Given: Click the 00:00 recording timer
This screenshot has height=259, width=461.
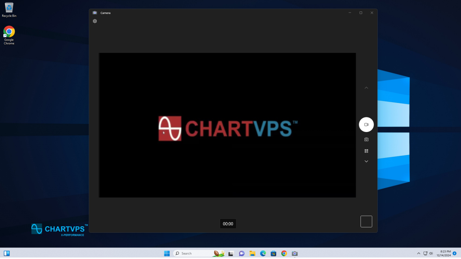Looking at the screenshot, I should 228,224.
